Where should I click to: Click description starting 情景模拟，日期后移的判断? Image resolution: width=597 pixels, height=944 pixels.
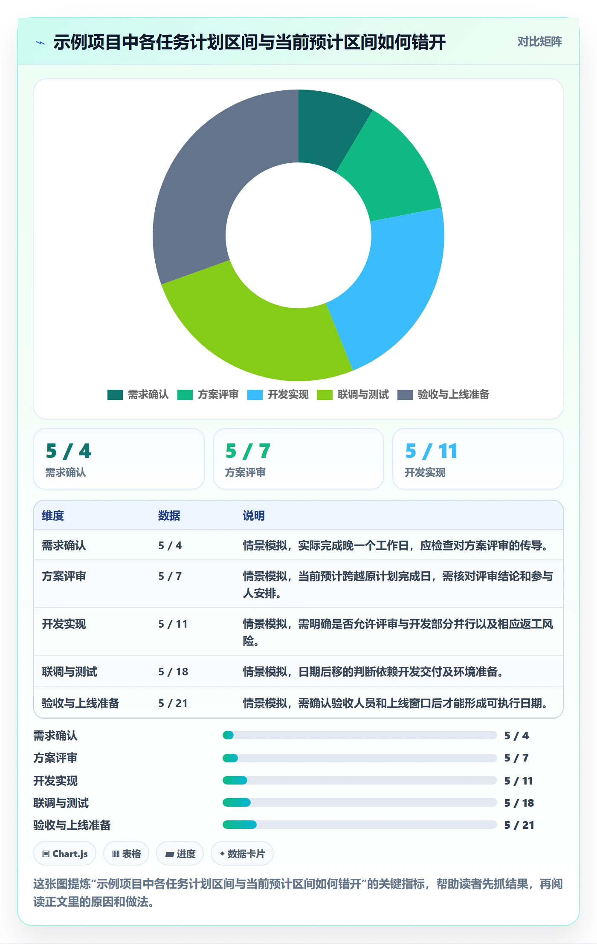click(x=374, y=672)
